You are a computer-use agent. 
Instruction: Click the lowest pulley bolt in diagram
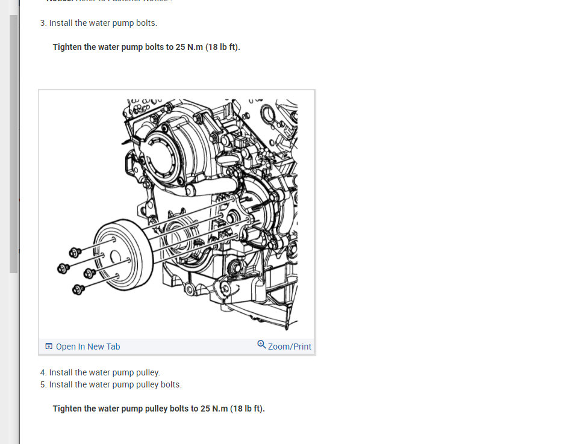[x=78, y=289]
